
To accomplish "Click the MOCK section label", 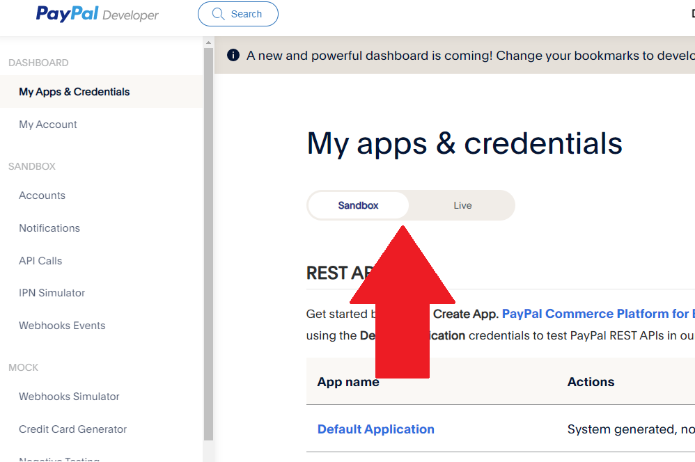I will pos(24,367).
